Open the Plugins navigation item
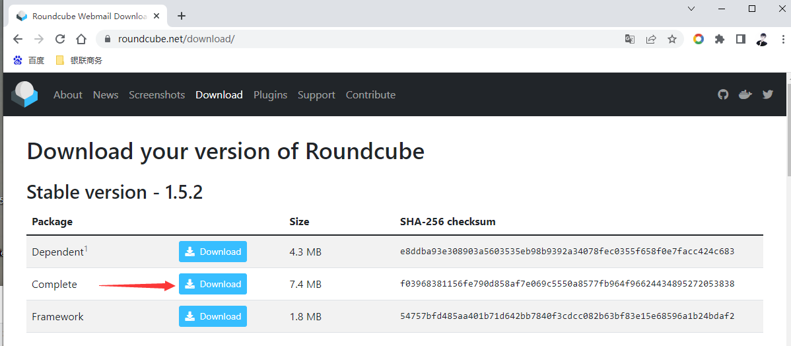The height and width of the screenshot is (346, 791). 270,94
